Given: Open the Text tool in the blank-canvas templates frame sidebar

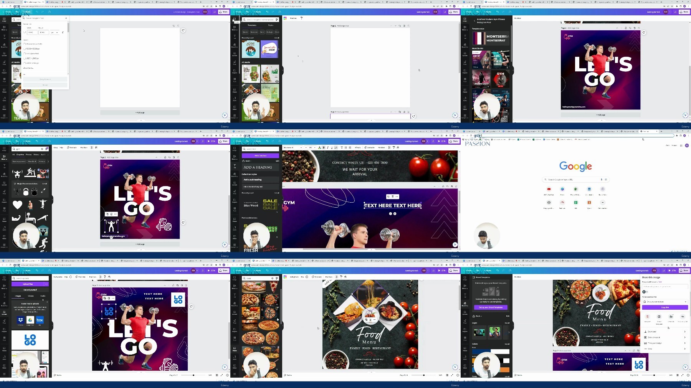Looking at the screenshot, I should 235,36.
